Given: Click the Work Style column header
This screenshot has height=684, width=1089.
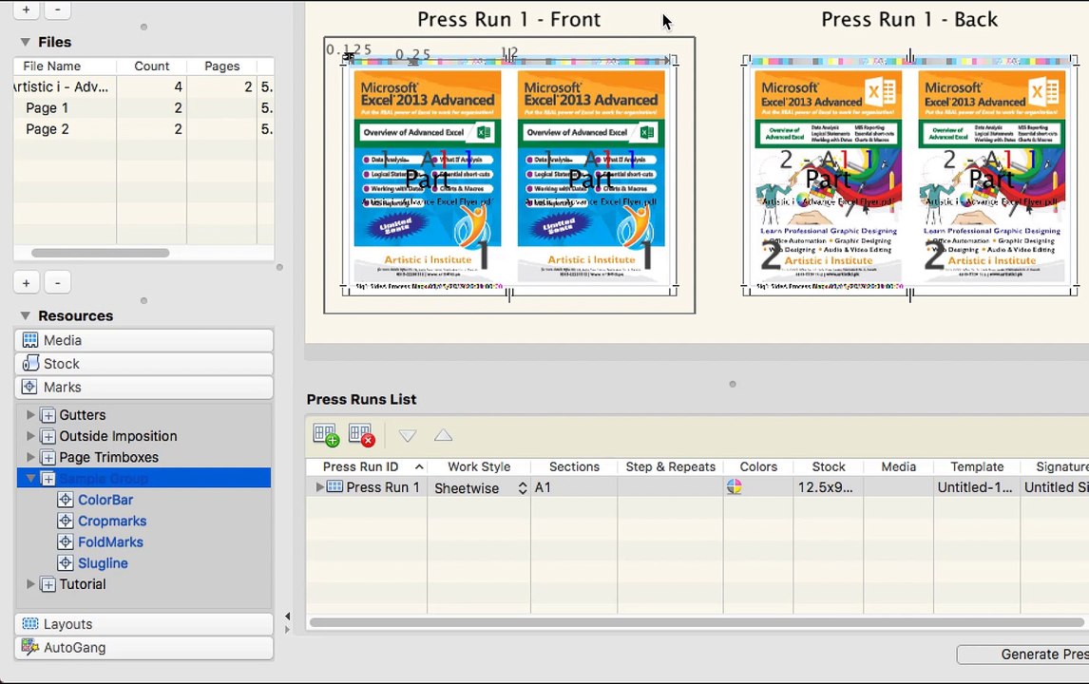Looking at the screenshot, I should click(479, 466).
